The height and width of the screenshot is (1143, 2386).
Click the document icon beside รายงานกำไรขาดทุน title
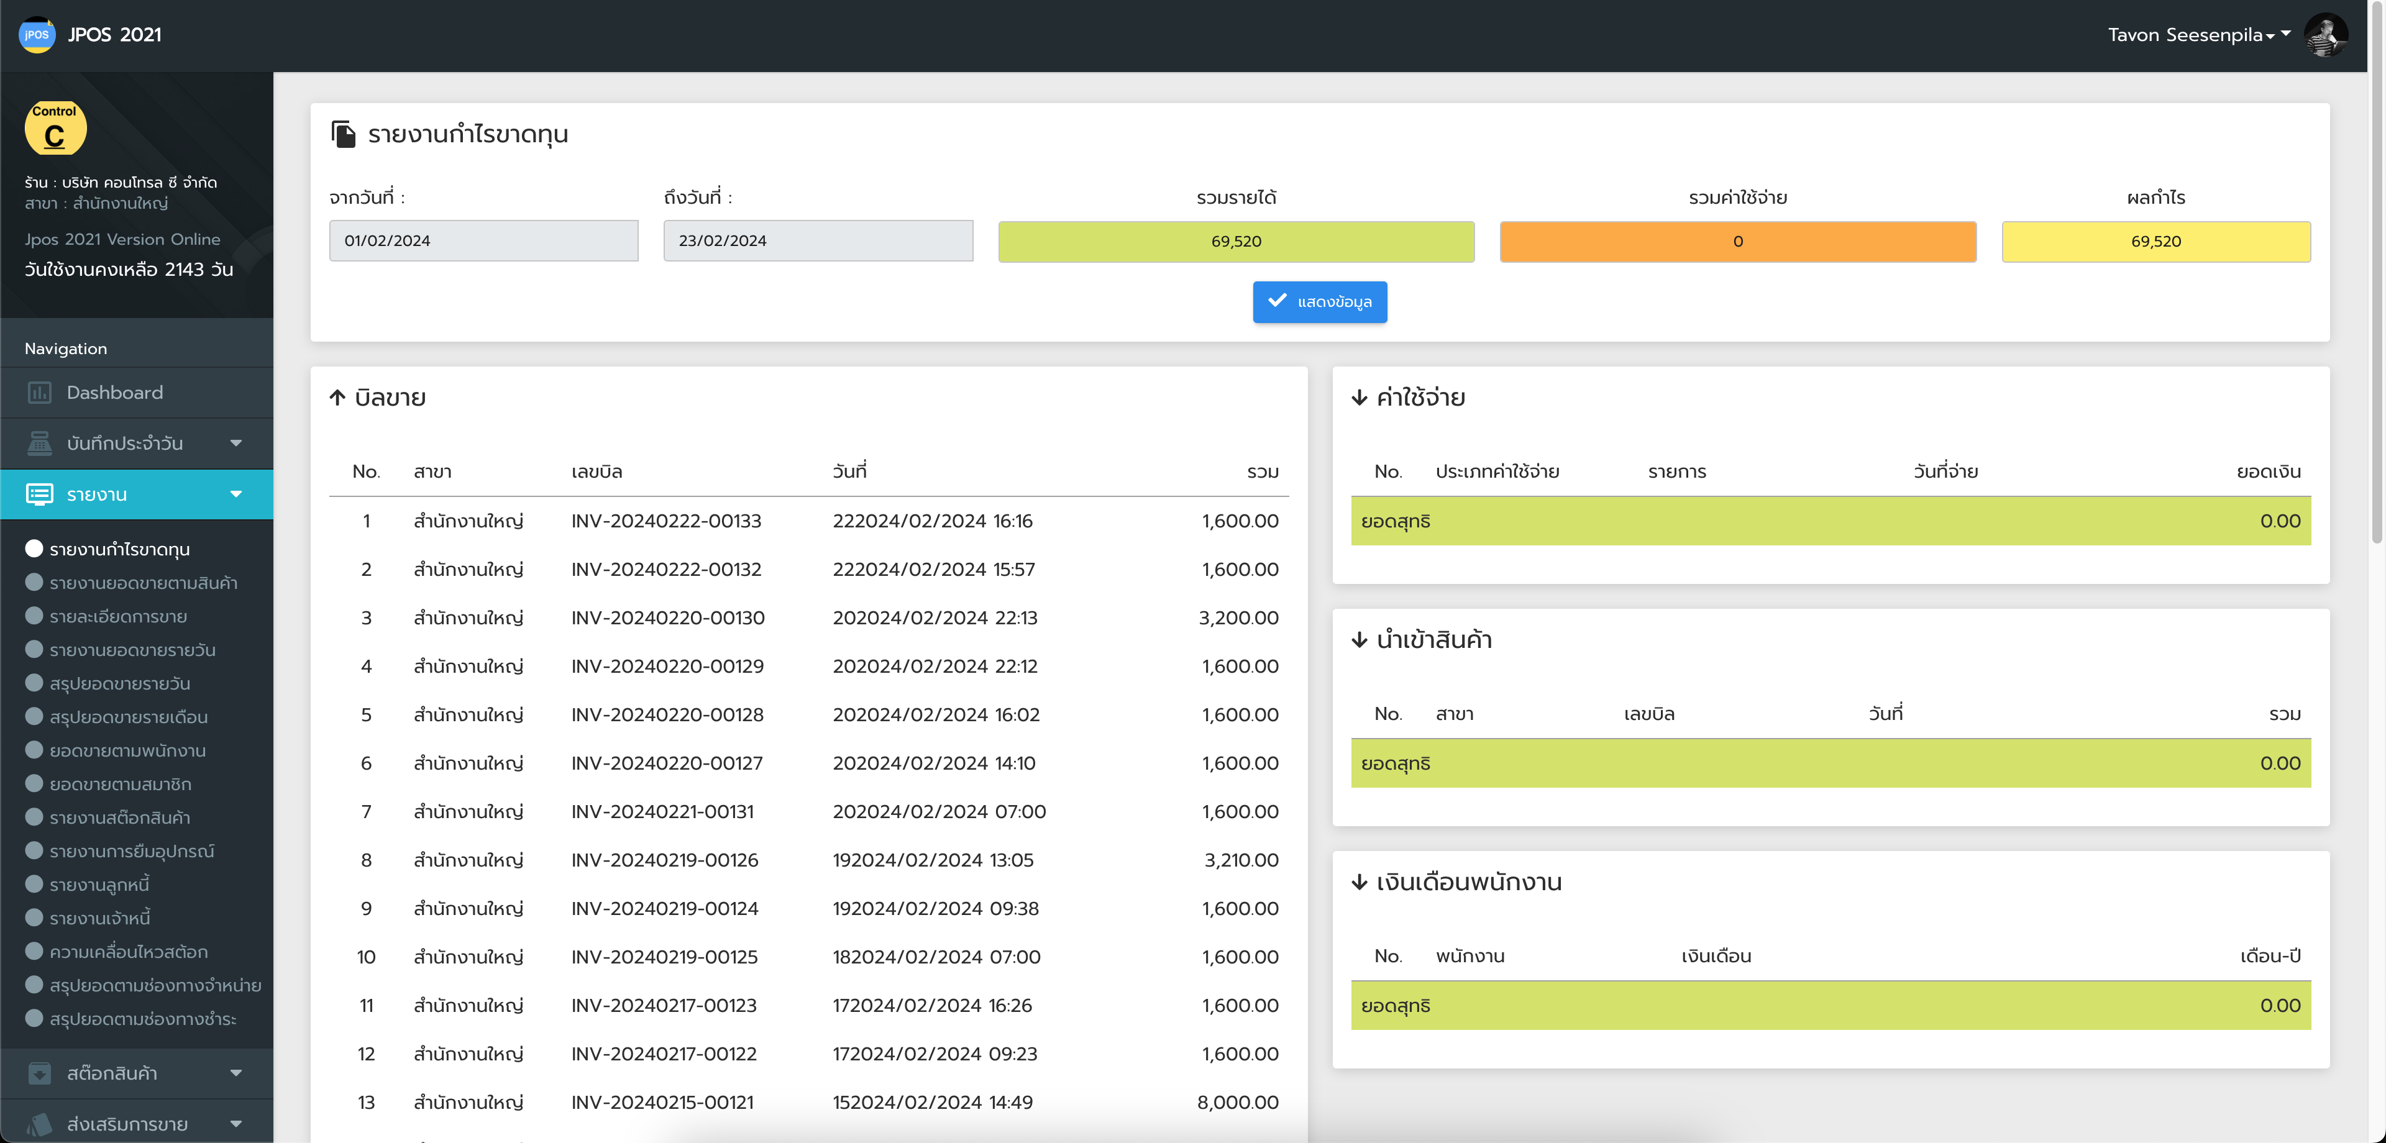(x=344, y=134)
